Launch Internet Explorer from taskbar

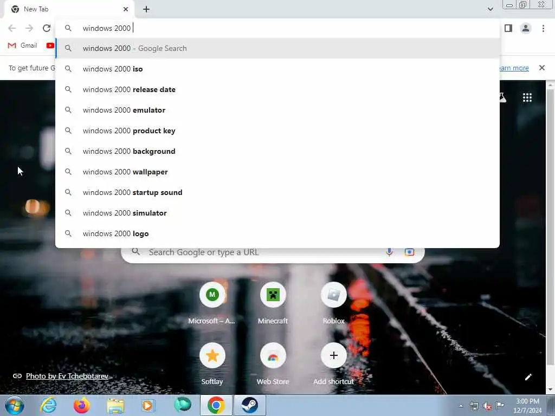(48, 405)
